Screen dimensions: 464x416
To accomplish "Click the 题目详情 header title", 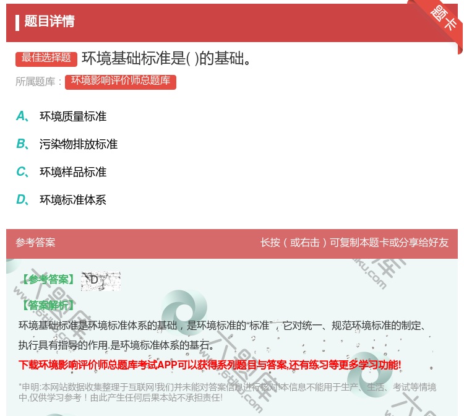I will click(49, 21).
